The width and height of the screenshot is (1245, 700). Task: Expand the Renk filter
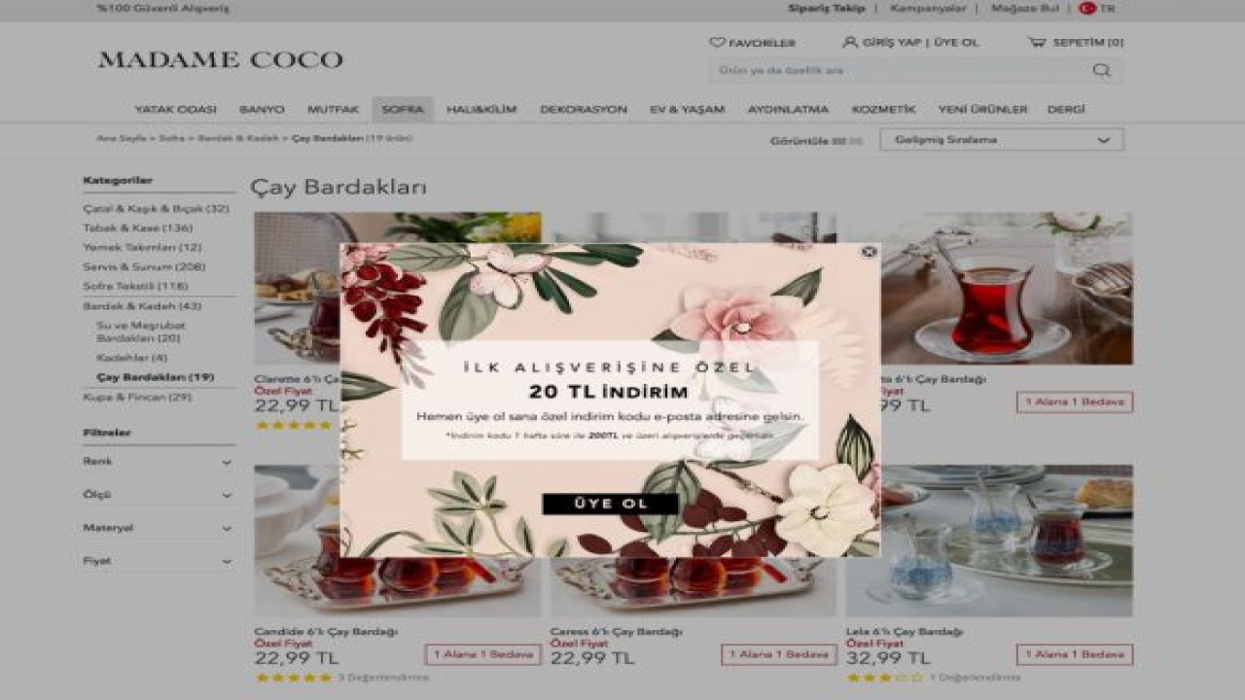[x=159, y=462]
